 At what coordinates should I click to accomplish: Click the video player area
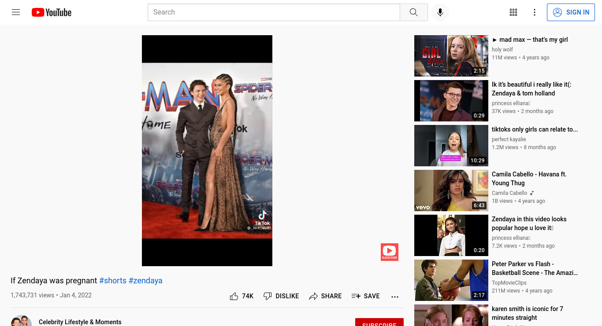pyautogui.click(x=207, y=150)
